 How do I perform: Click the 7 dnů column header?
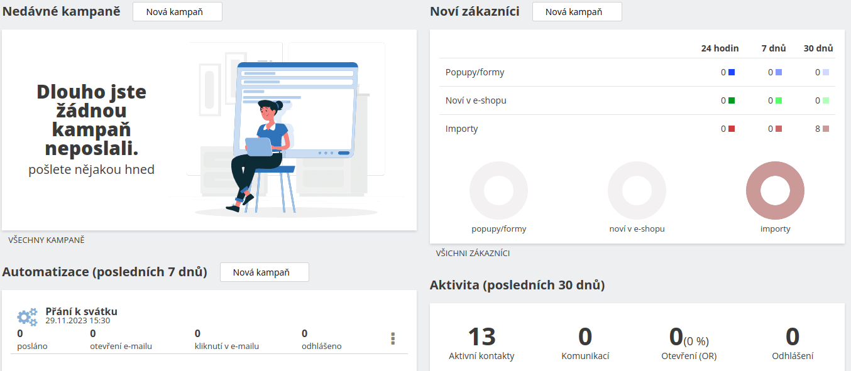pos(774,48)
